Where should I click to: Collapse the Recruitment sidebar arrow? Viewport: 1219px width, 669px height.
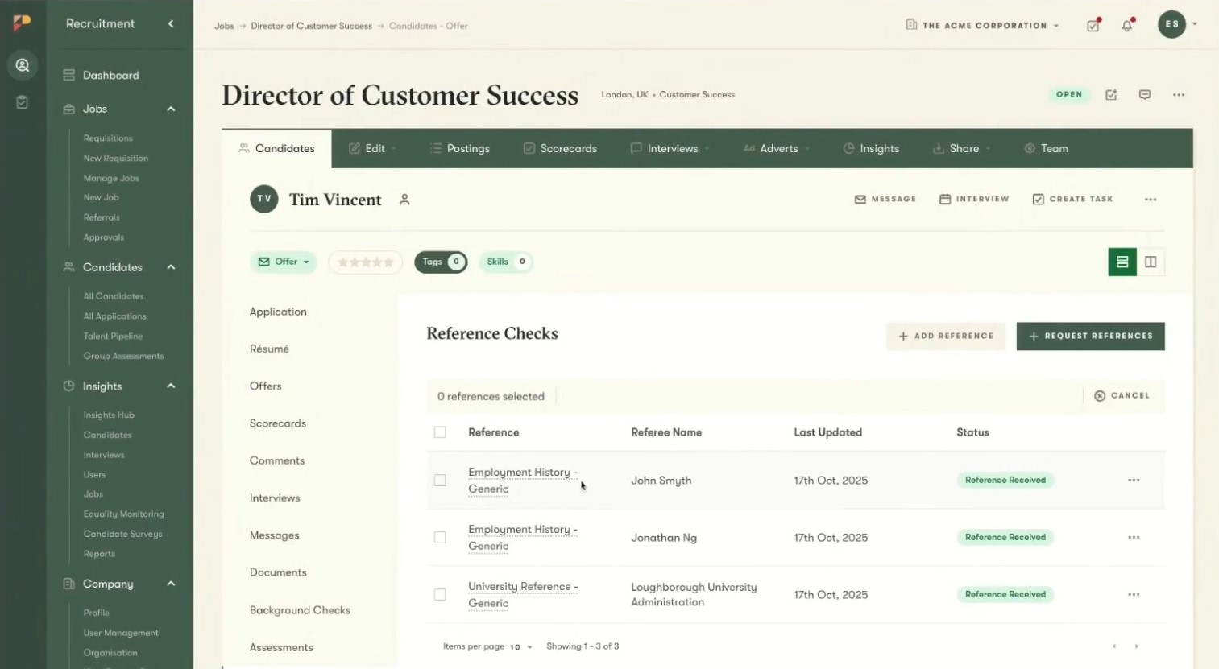coord(171,24)
